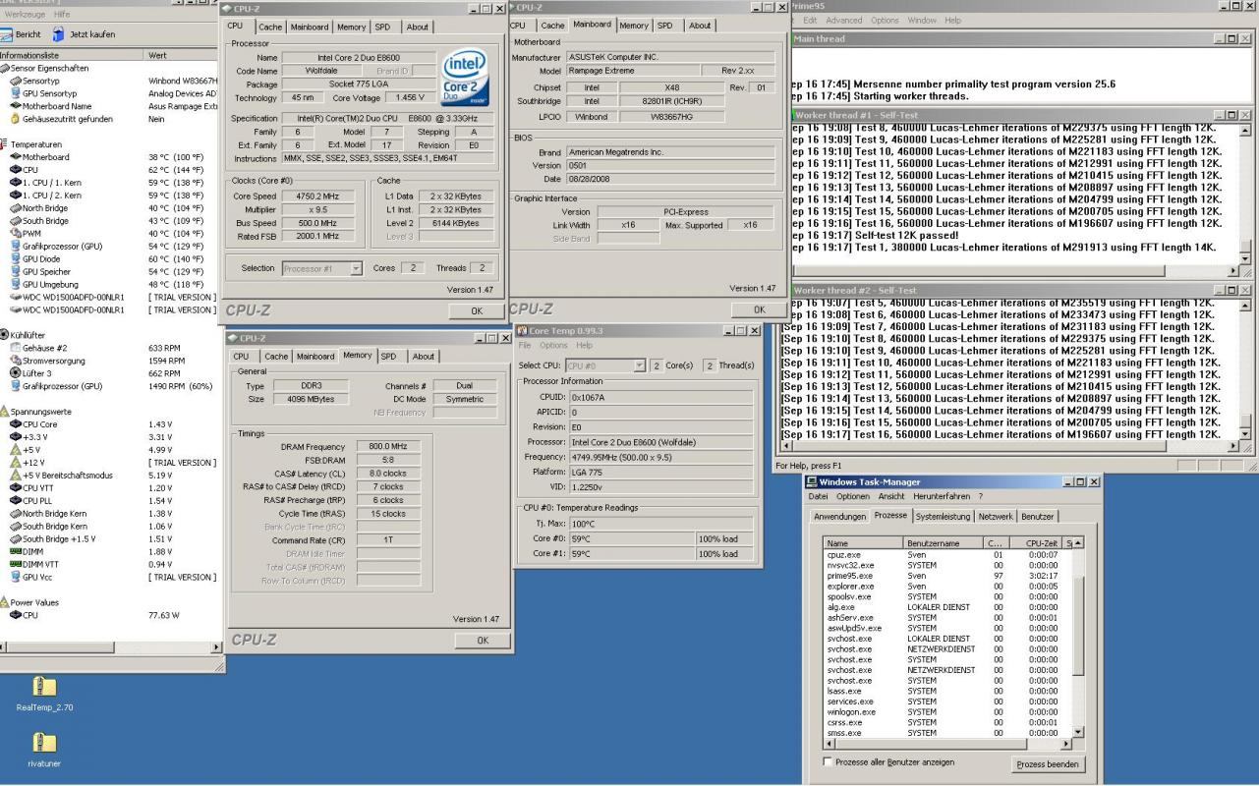Image resolution: width=1259 pixels, height=786 pixels.
Task: Select the Temperaturen thermometer group icon
Action: pyautogui.click(x=4, y=143)
